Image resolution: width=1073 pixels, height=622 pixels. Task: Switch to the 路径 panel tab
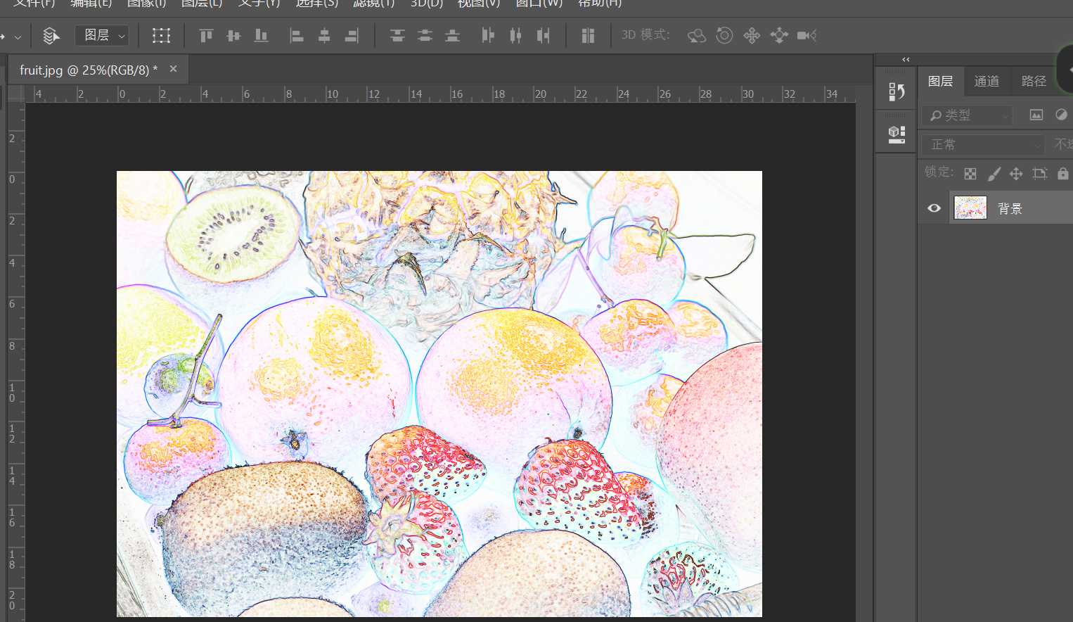pos(1034,82)
